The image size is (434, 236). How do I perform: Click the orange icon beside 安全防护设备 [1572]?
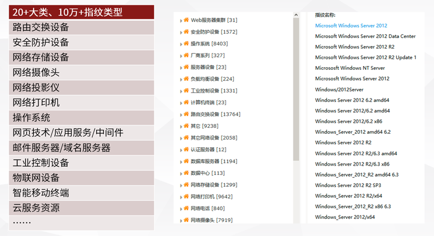[186, 32]
